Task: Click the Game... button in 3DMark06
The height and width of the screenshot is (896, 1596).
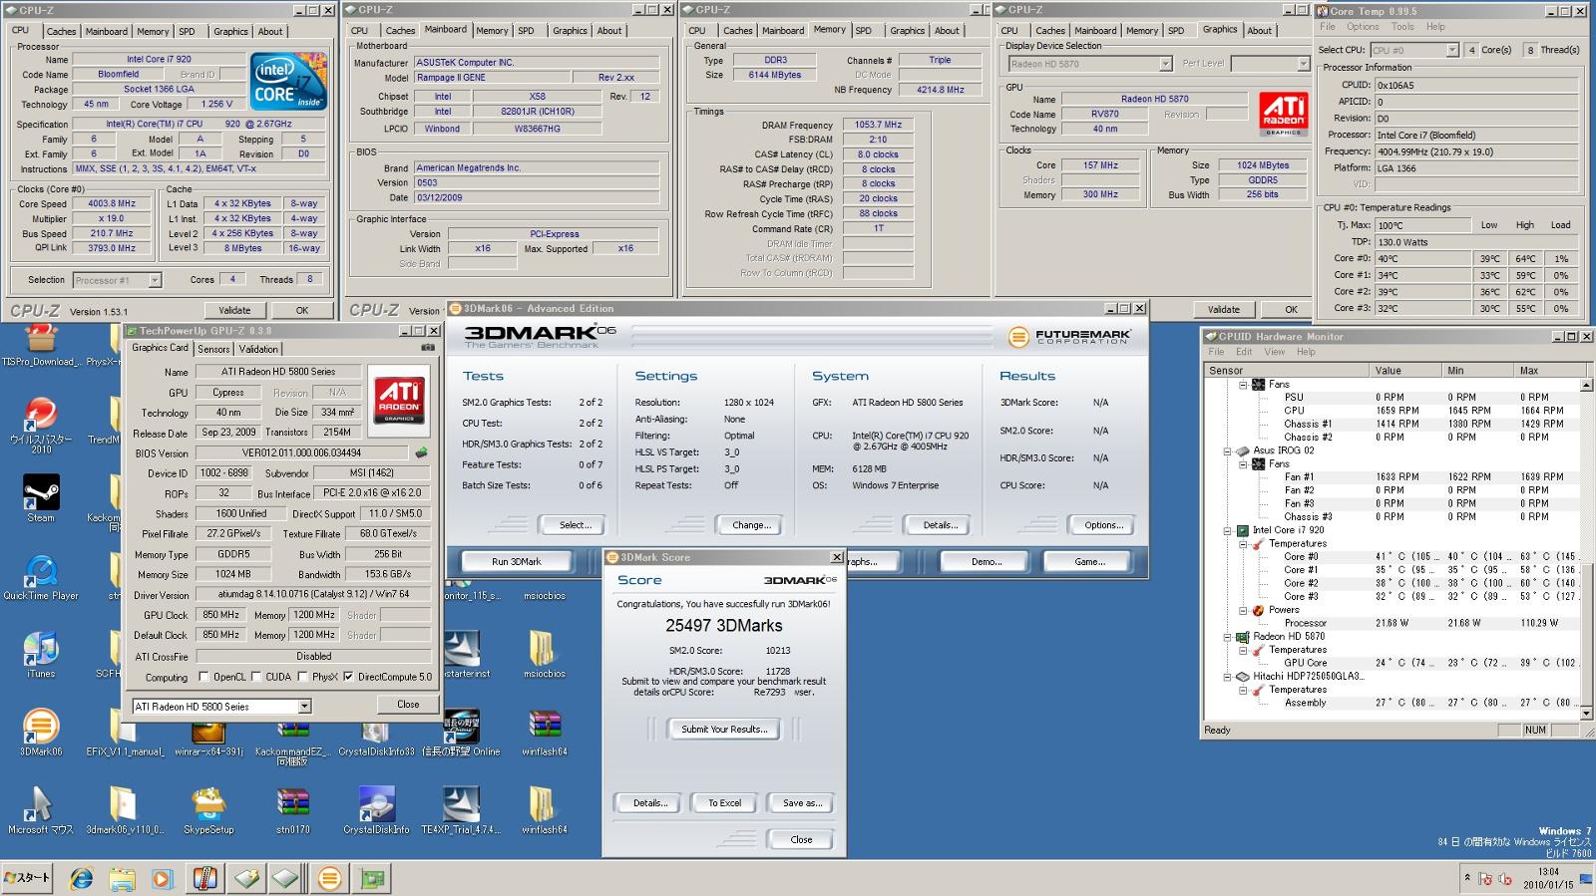Action: pos(1089,561)
